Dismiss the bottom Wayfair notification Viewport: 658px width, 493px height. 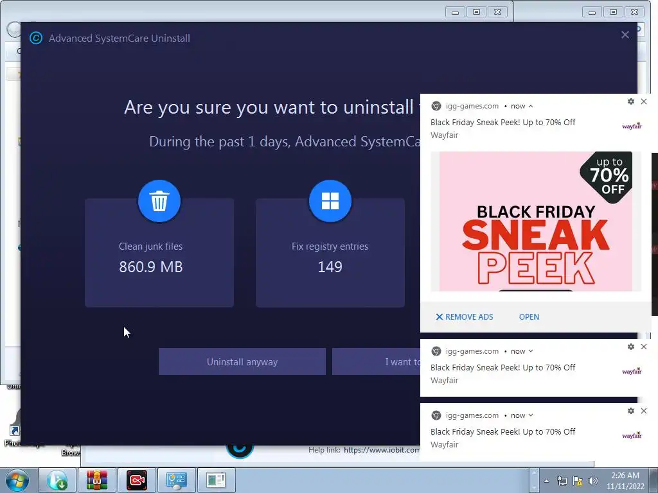point(644,411)
